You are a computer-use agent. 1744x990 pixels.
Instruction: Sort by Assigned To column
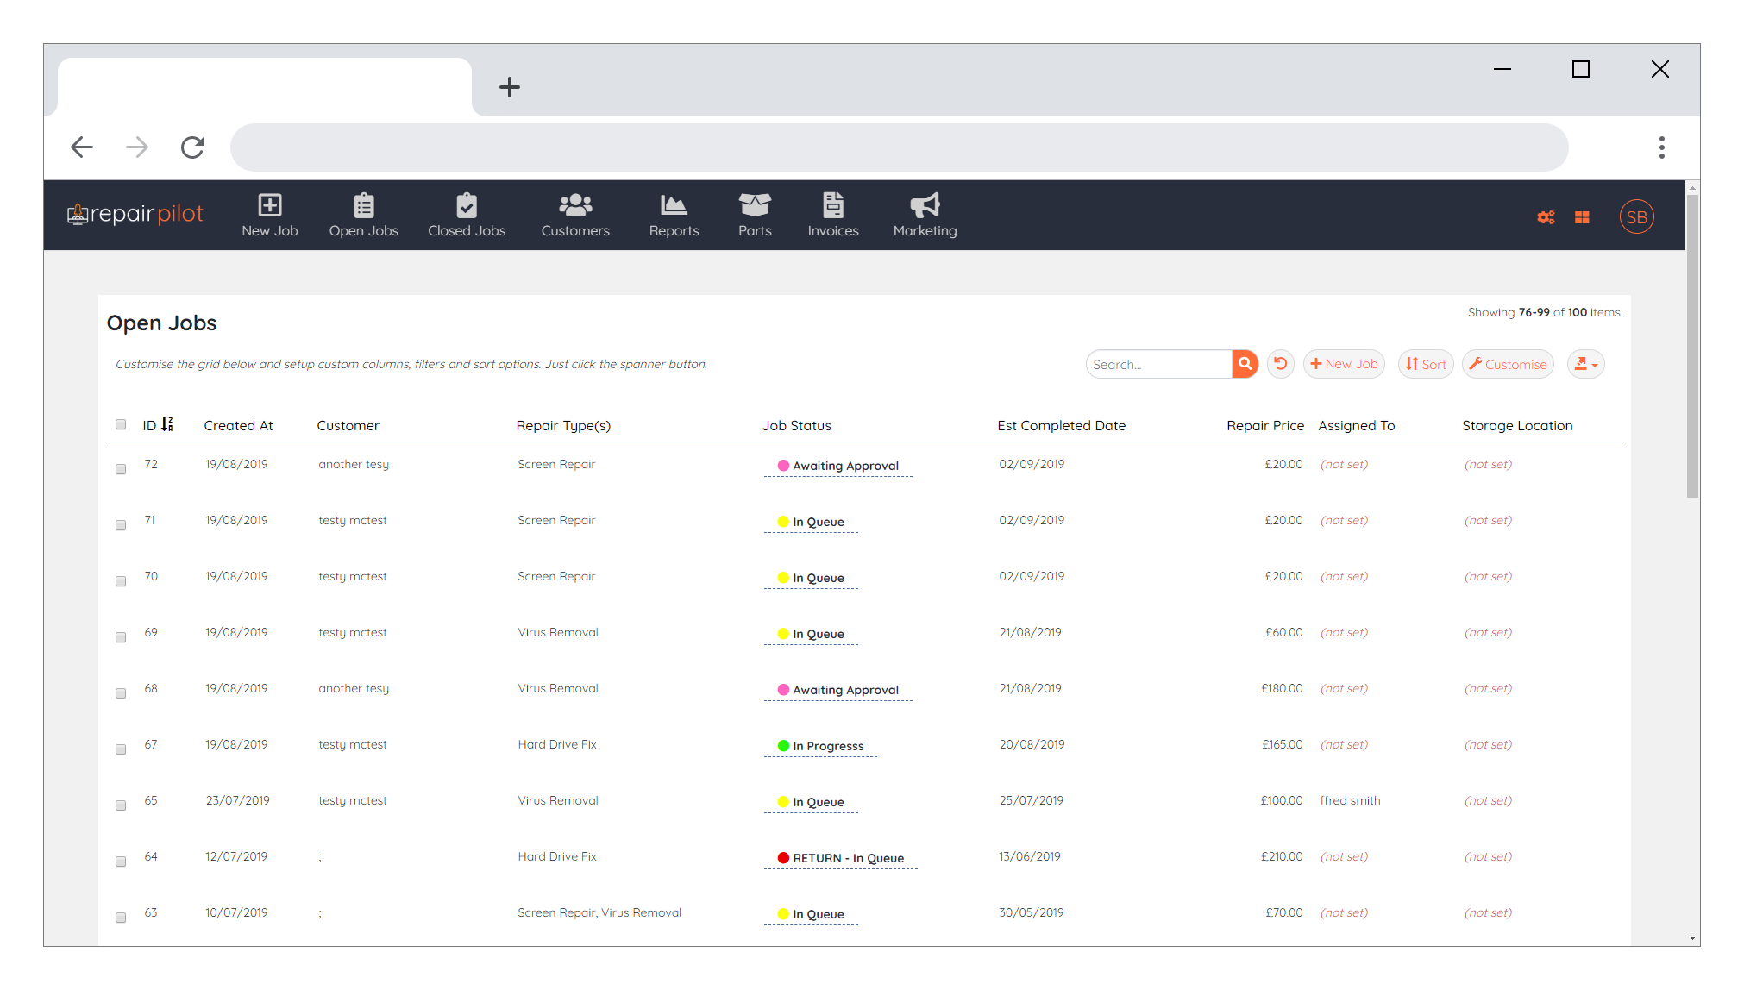click(x=1356, y=425)
